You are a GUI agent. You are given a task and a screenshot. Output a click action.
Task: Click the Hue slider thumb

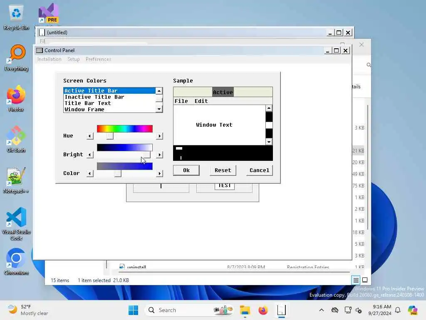point(110,136)
